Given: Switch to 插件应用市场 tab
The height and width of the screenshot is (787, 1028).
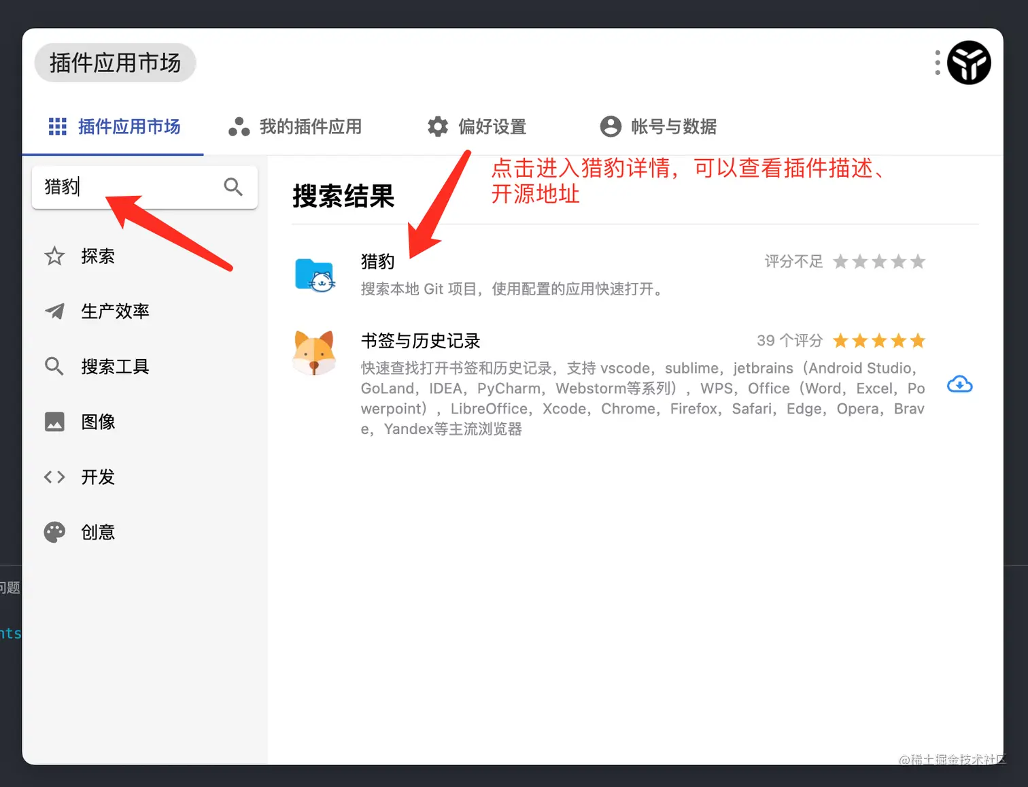Looking at the screenshot, I should click(114, 127).
